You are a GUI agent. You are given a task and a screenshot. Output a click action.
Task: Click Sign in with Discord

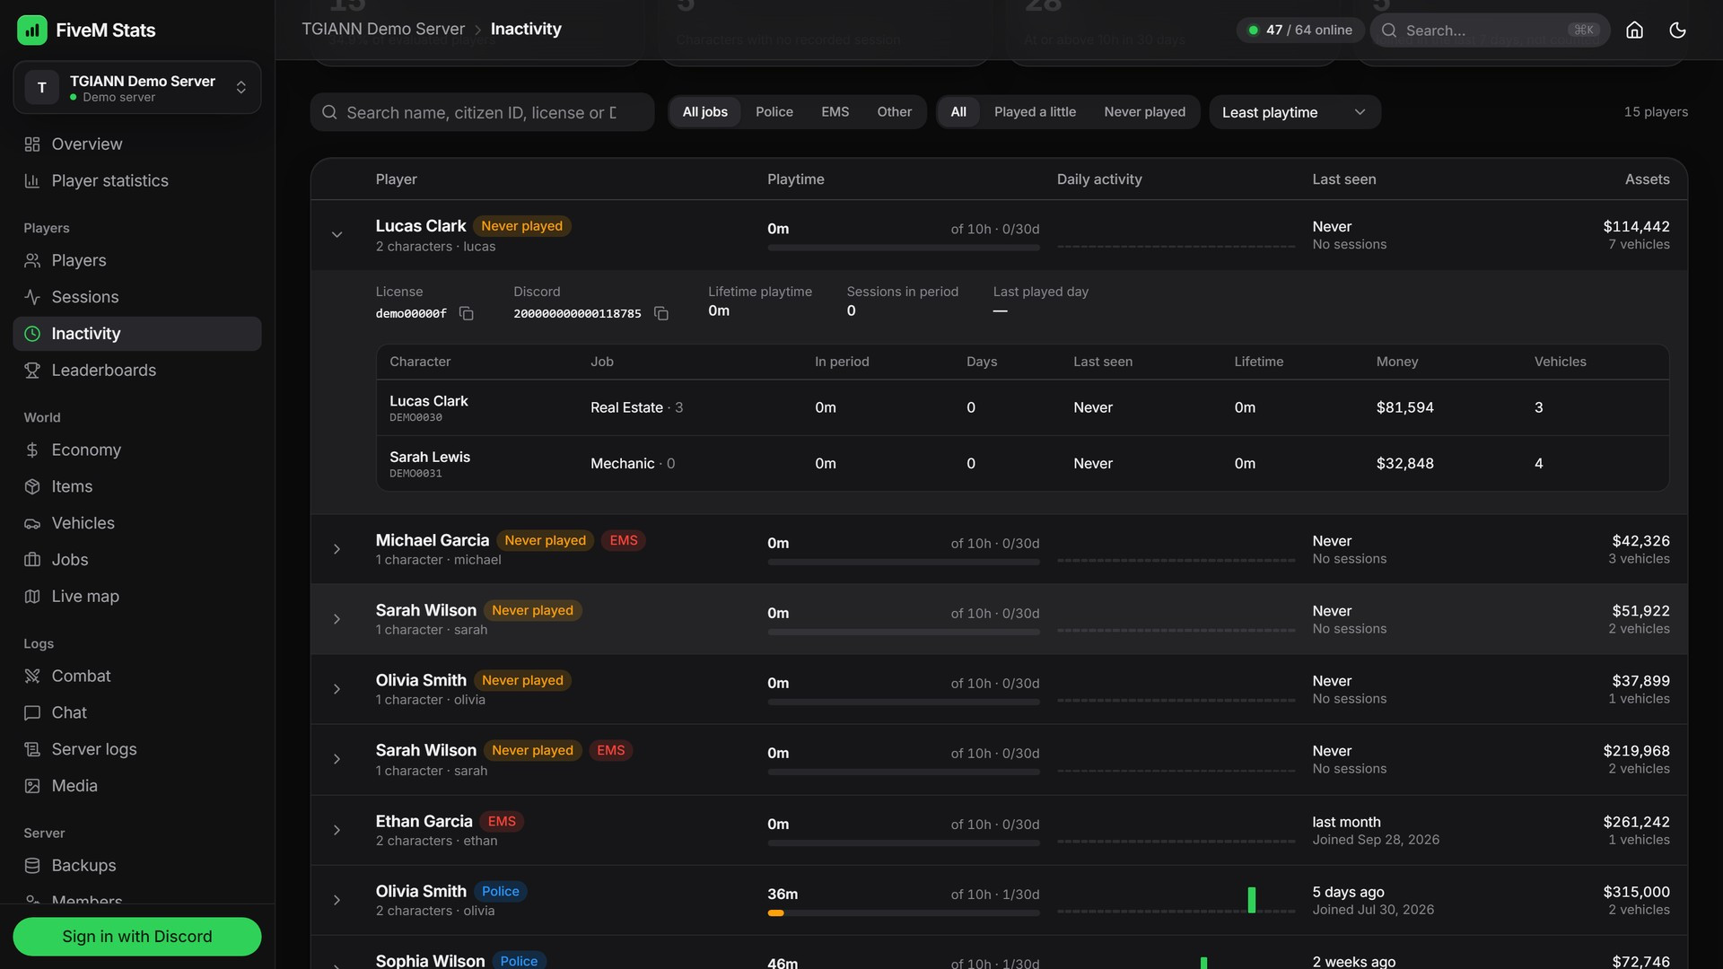click(x=137, y=937)
